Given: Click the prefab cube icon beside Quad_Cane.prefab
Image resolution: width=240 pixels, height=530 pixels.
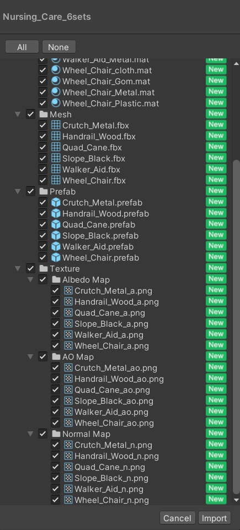Looking at the screenshot, I should tap(56, 224).
